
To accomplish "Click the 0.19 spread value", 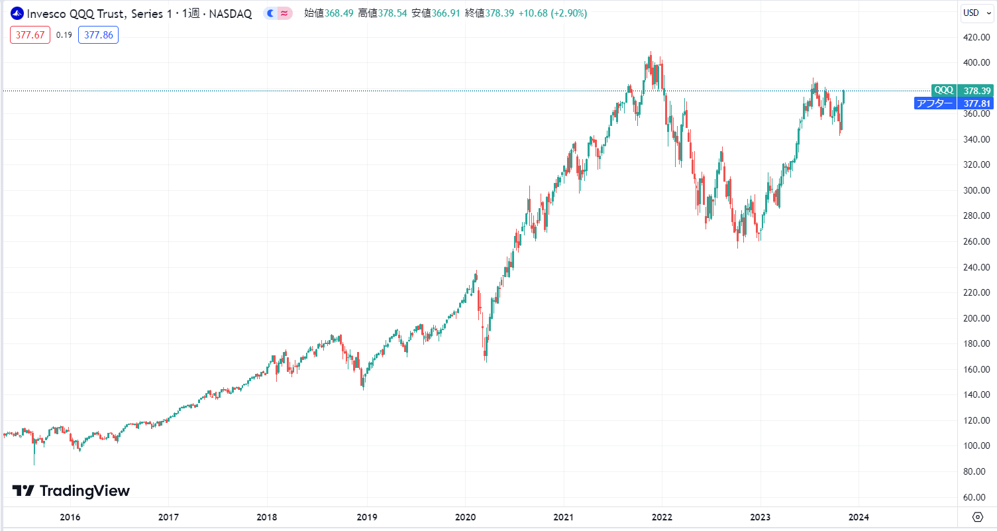I will coord(64,35).
